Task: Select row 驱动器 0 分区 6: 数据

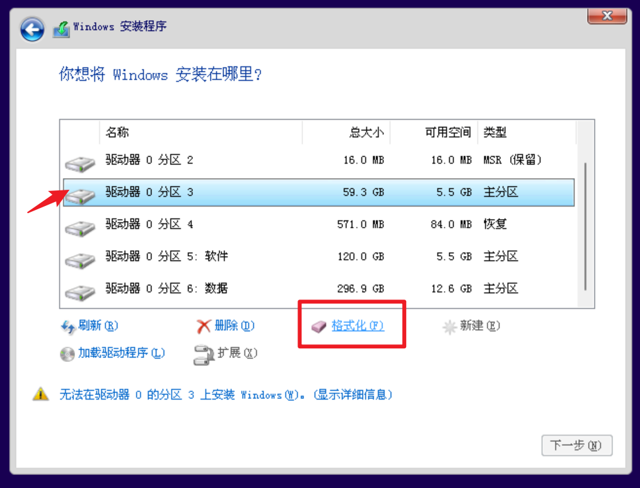Action: tap(319, 289)
